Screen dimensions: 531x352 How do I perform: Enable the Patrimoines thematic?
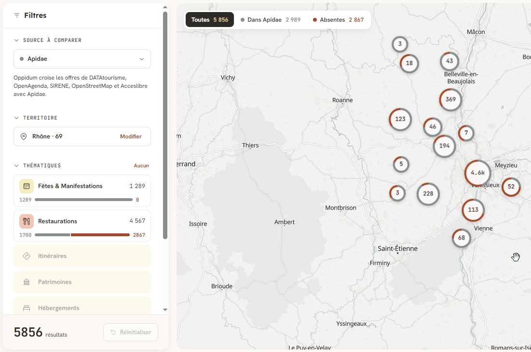click(82, 282)
